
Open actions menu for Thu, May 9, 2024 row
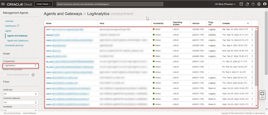click(252, 45)
